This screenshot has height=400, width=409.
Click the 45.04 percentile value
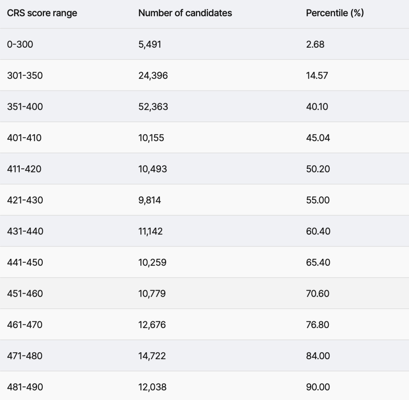pyautogui.click(x=318, y=138)
